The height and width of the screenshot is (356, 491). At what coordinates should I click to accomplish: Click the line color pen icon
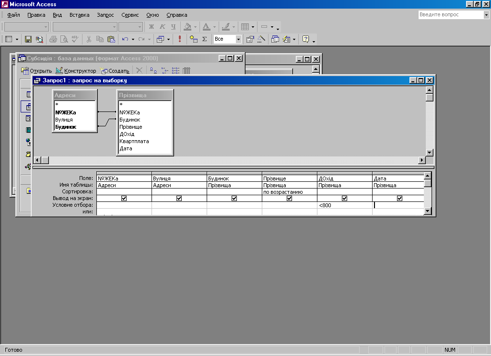[226, 27]
